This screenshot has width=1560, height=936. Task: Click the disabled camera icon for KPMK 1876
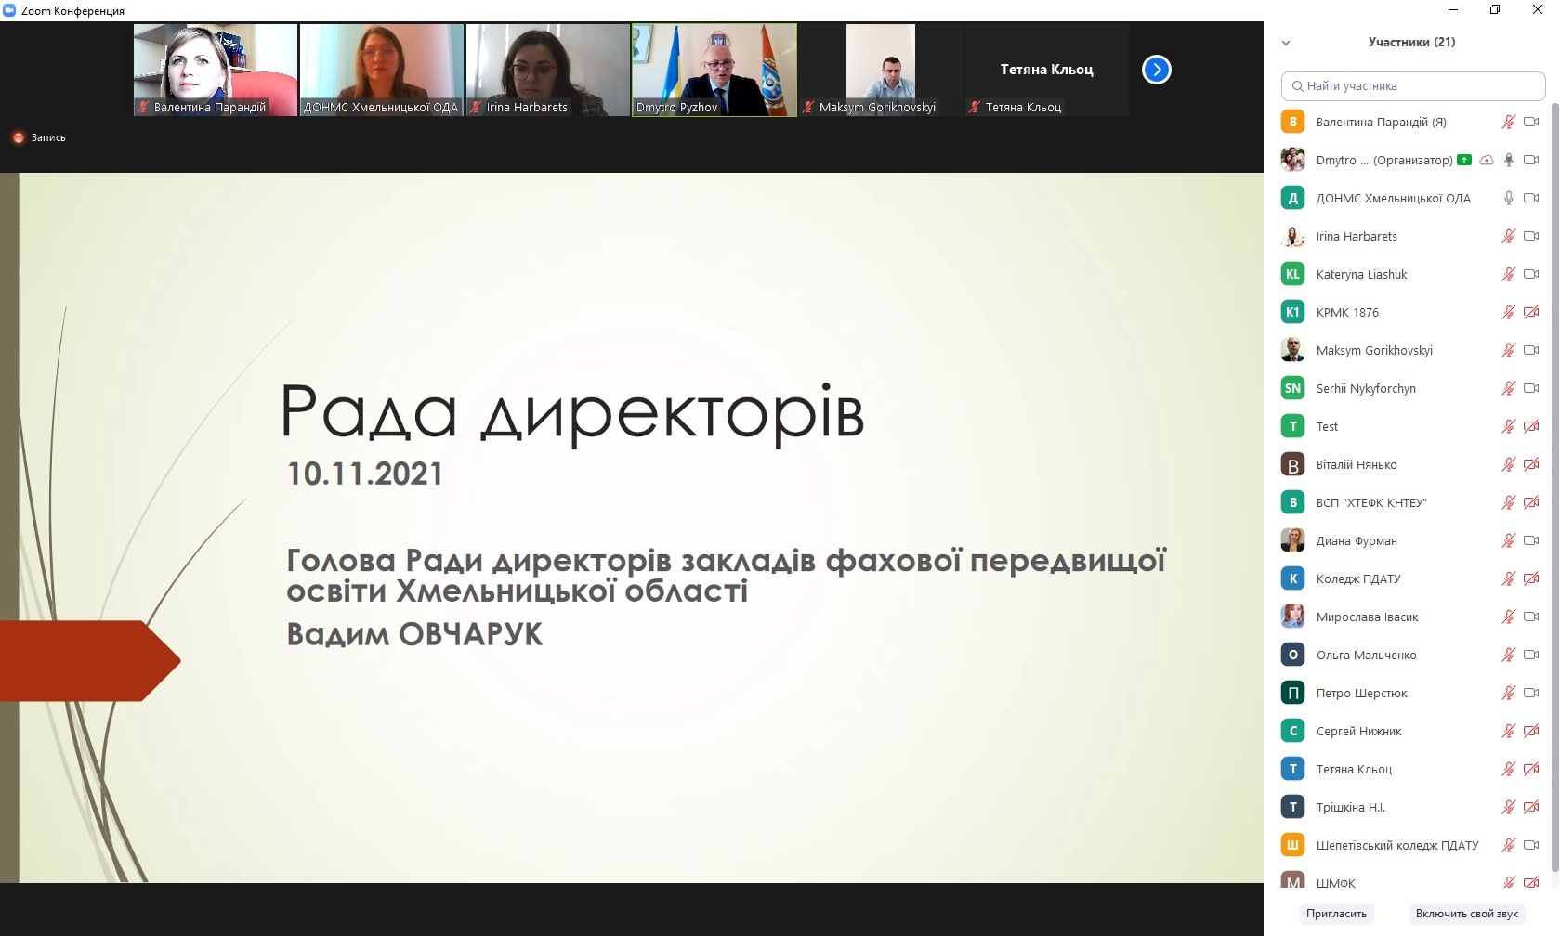(1531, 313)
